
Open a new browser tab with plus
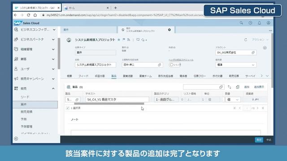116,8
